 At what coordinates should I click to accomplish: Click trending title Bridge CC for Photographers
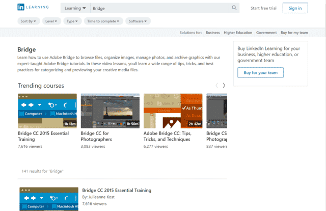[x=96, y=136]
